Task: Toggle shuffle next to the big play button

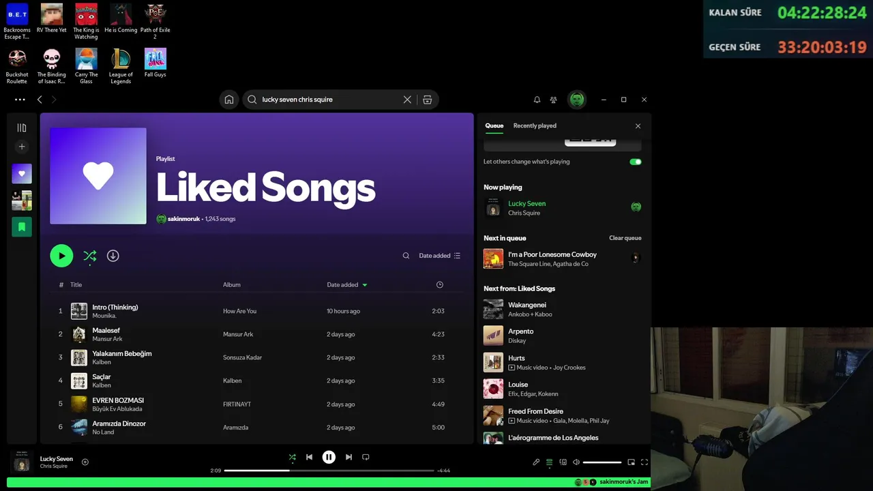Action: (x=89, y=256)
